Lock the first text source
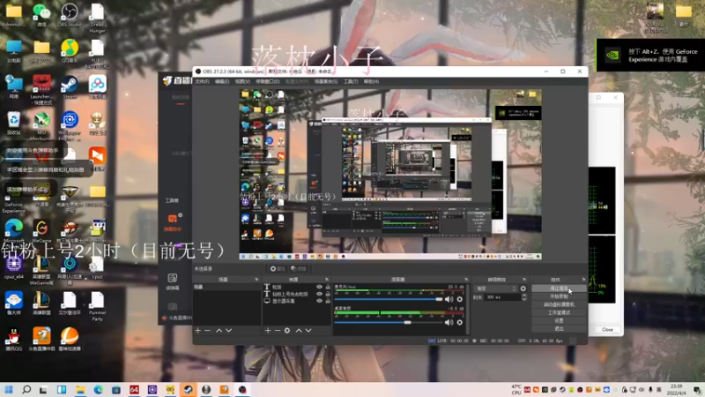Viewport: 705px width, 397px height. (328, 287)
